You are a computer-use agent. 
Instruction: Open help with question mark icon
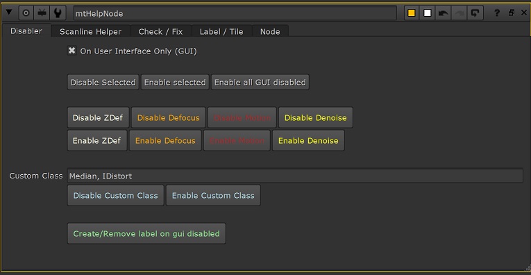pyautogui.click(x=496, y=13)
